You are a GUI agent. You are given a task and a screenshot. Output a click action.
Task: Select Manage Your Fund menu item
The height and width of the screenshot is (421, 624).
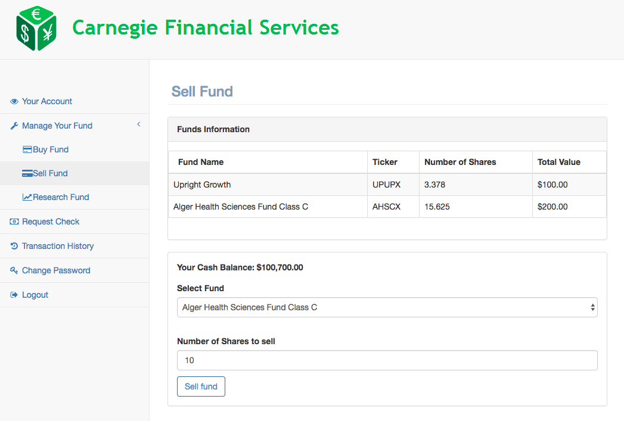(57, 126)
